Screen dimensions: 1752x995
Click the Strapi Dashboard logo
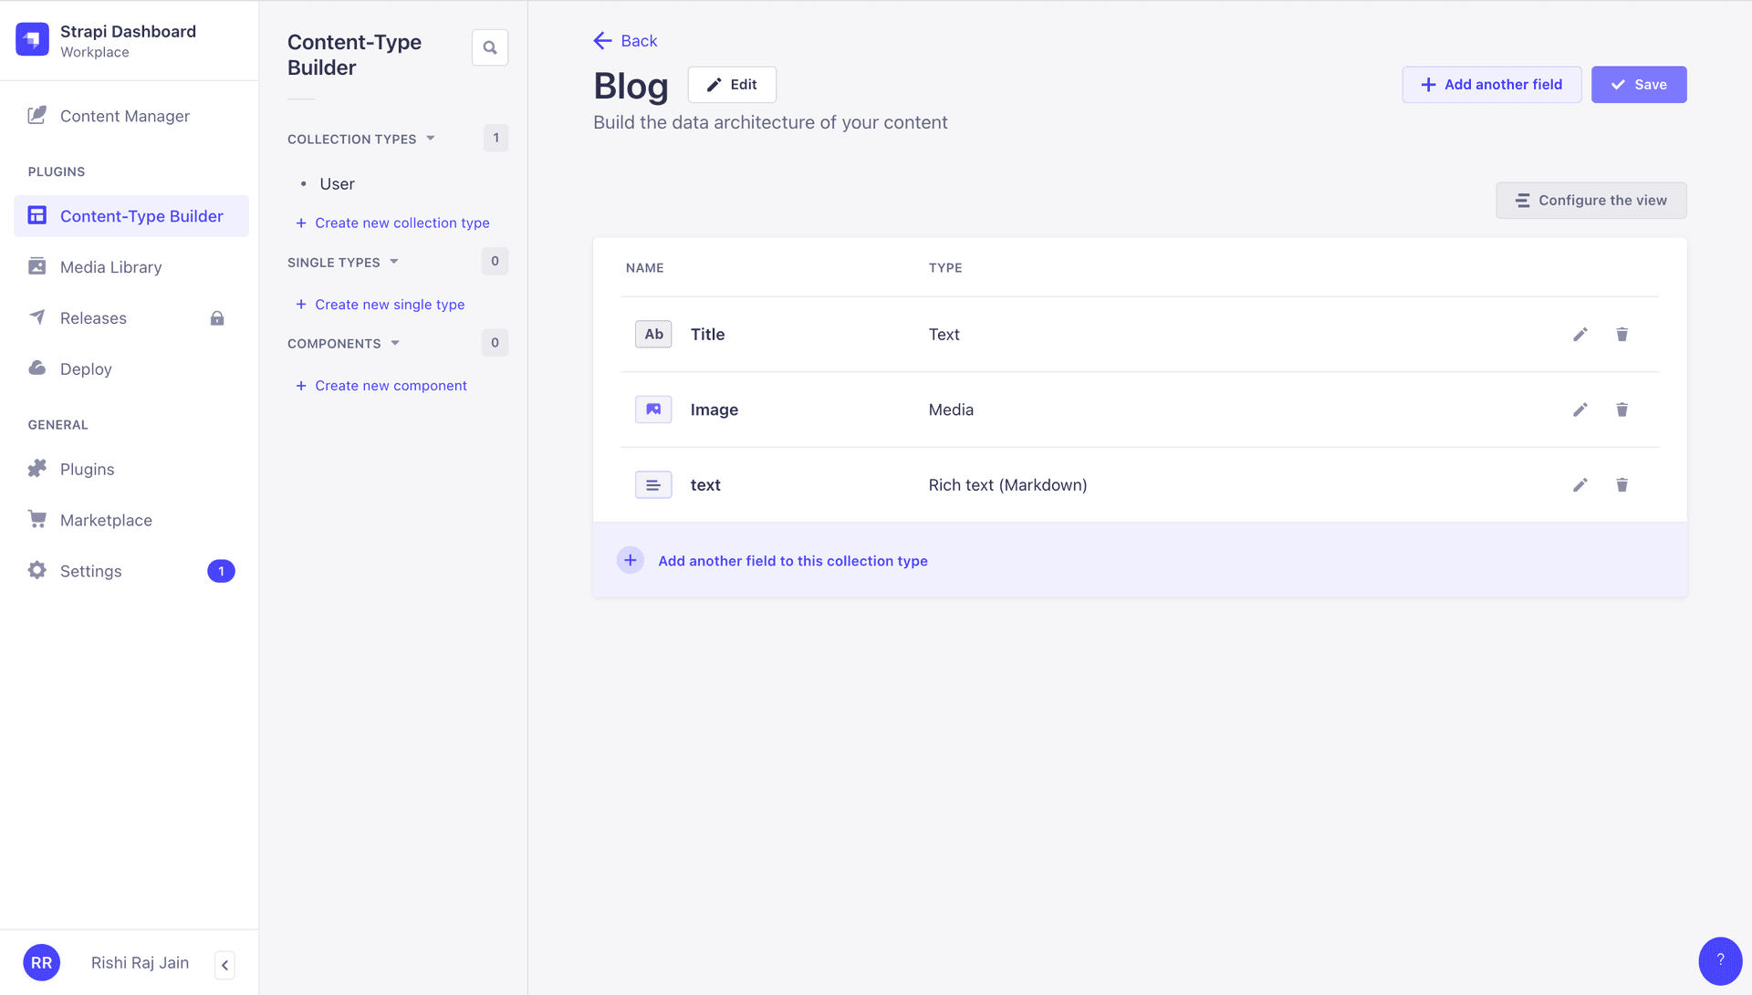click(33, 39)
